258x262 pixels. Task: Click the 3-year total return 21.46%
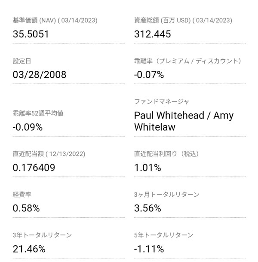click(x=29, y=249)
